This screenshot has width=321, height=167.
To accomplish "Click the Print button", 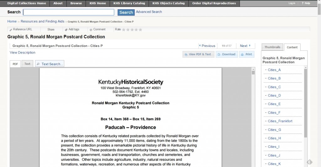I will pyautogui.click(x=246, y=54).
